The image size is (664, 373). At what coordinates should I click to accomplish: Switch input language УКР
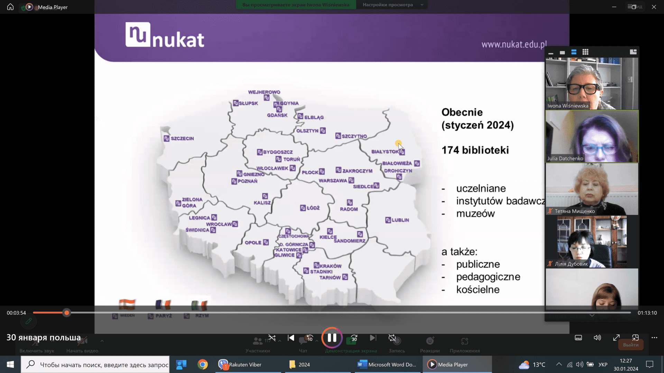pyautogui.click(x=603, y=364)
